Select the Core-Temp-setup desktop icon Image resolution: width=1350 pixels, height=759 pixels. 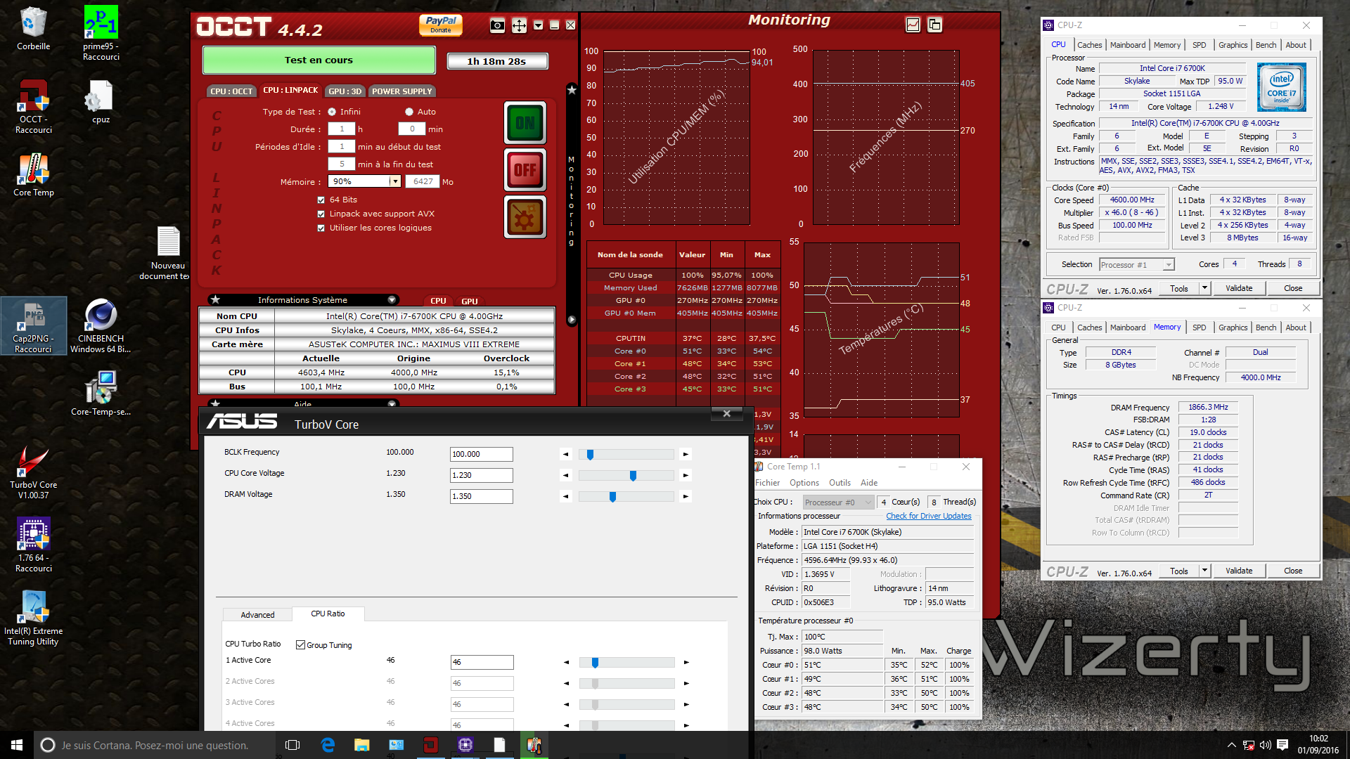[x=101, y=394]
